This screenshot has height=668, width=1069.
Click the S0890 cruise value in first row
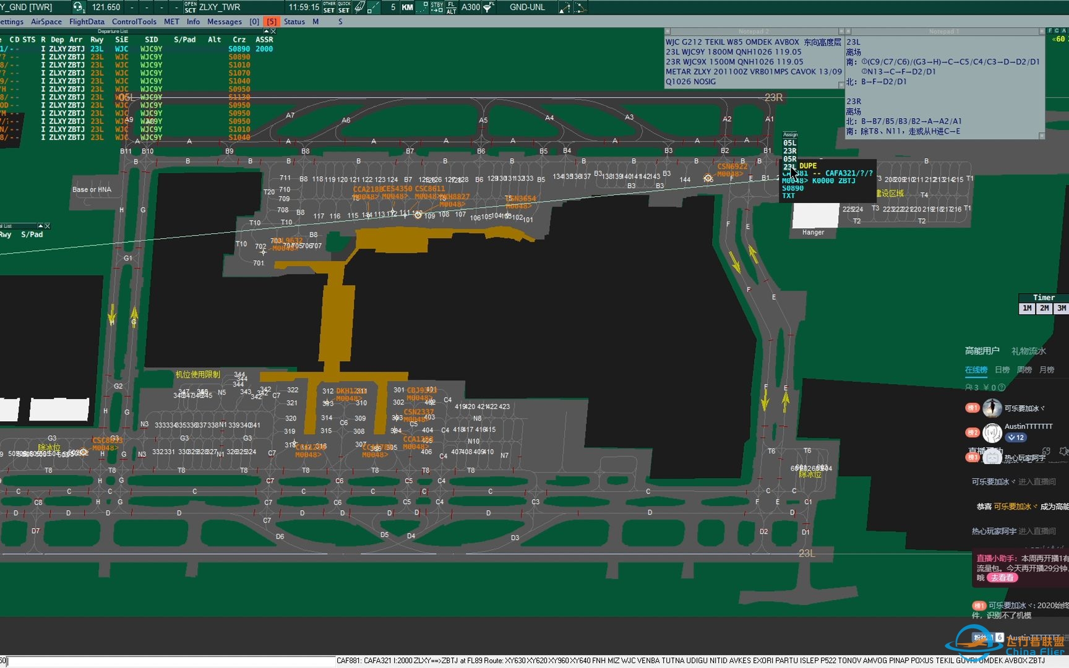coord(239,49)
